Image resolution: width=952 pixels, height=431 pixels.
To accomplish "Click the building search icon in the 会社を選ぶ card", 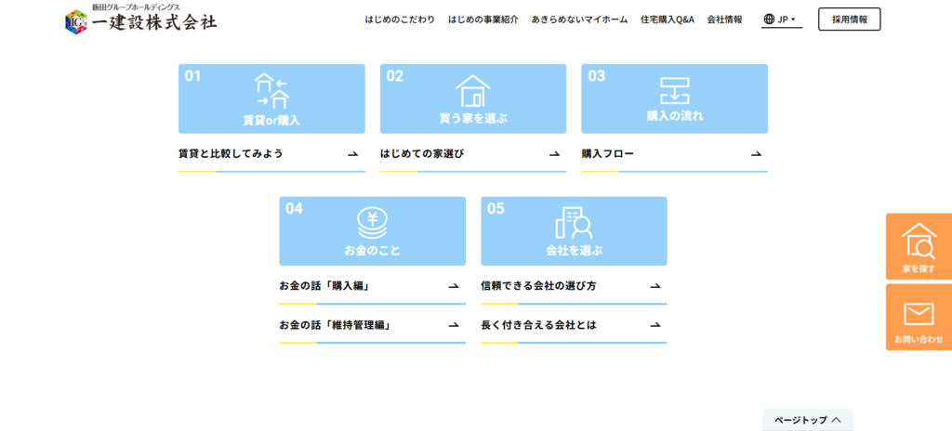I will (574, 223).
